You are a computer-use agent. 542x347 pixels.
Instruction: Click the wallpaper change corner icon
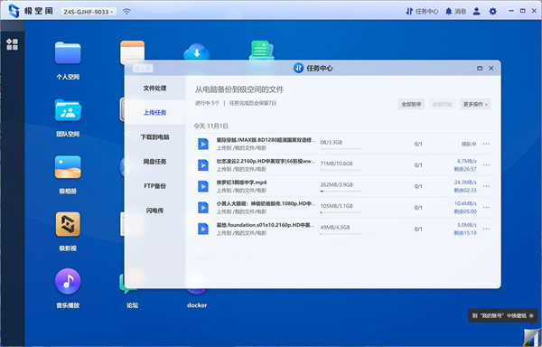pos(532,337)
